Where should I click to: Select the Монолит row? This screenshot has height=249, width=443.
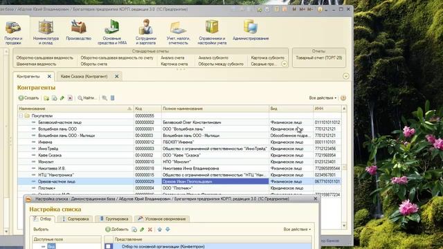pyautogui.click(x=179, y=162)
